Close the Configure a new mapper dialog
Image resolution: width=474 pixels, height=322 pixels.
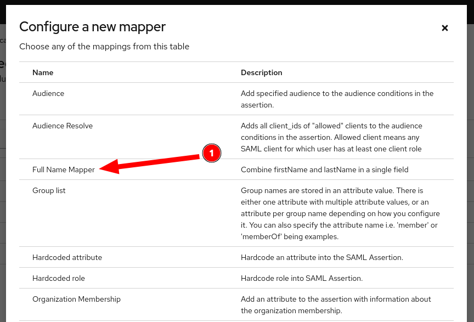tap(445, 28)
